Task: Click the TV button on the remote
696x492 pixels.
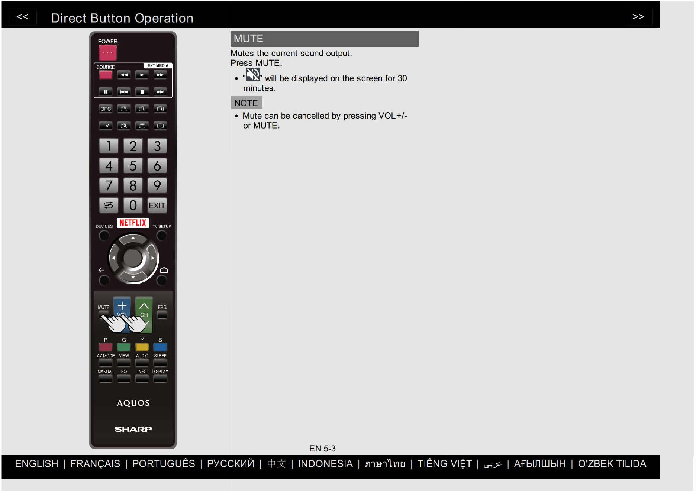Action: pyautogui.click(x=106, y=126)
